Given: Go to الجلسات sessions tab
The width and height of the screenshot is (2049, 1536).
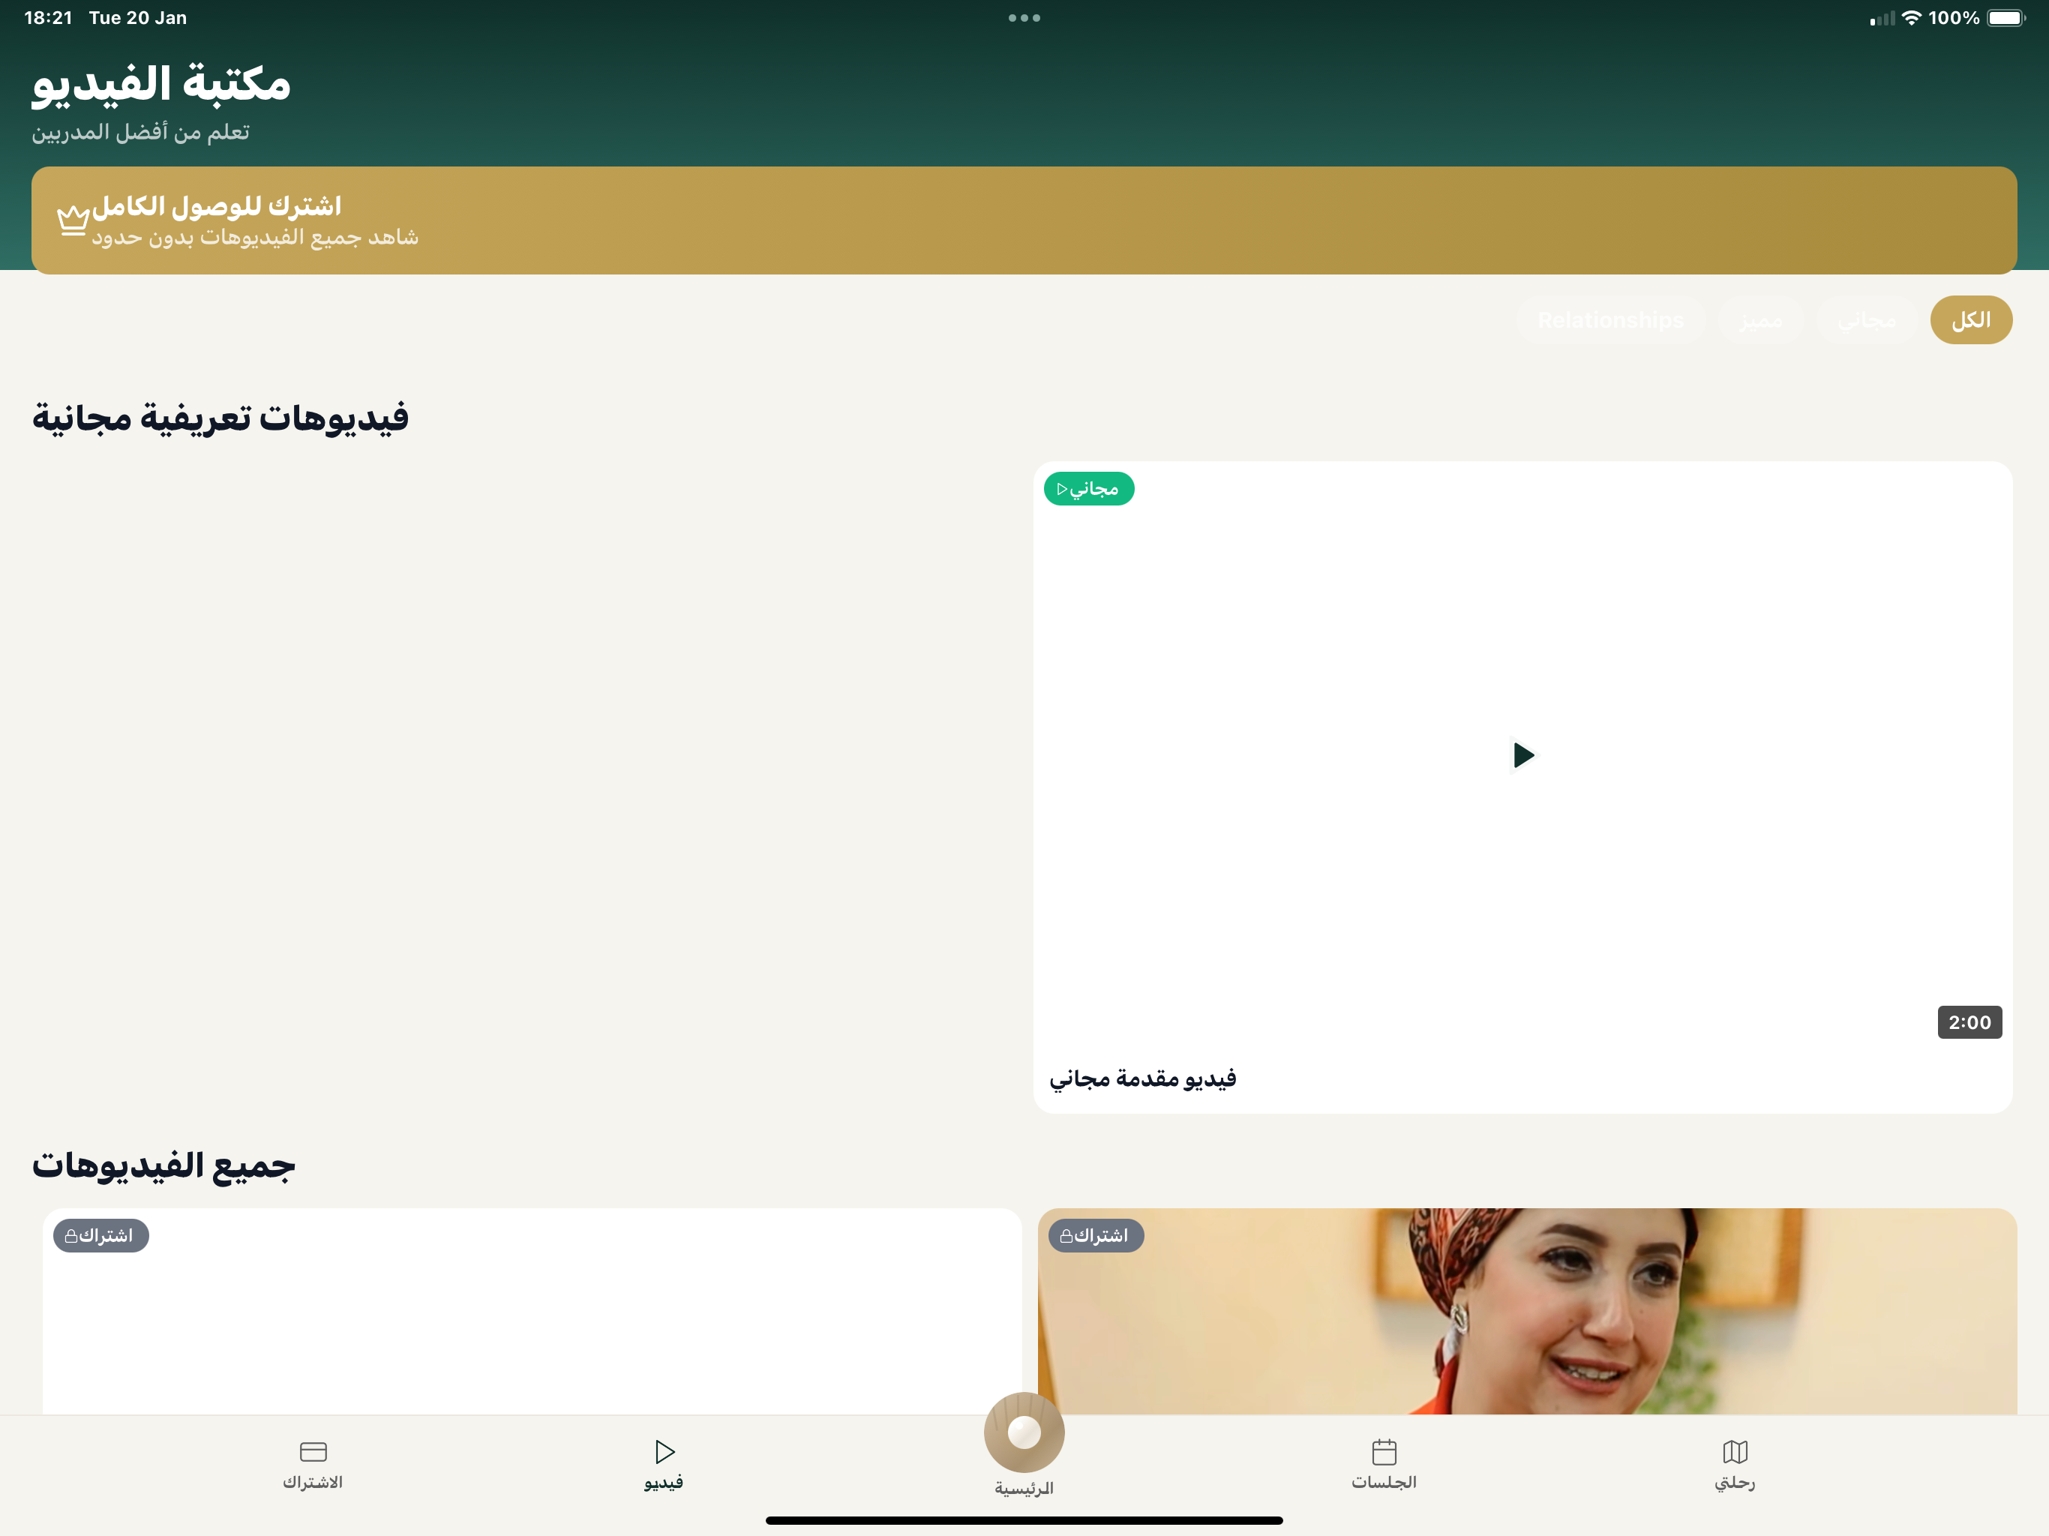Looking at the screenshot, I should point(1384,1464).
